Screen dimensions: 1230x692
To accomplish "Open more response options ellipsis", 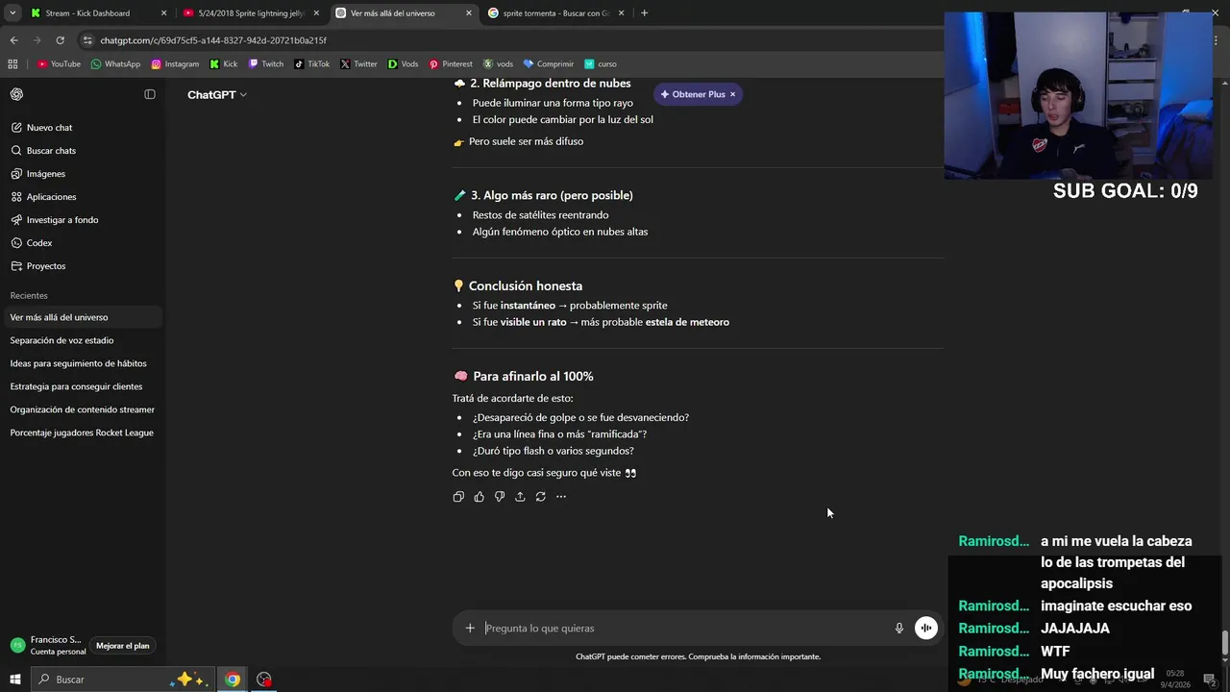I will click(x=561, y=497).
